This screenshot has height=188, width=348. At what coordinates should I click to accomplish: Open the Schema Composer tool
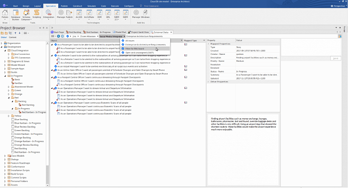[x=26, y=15]
